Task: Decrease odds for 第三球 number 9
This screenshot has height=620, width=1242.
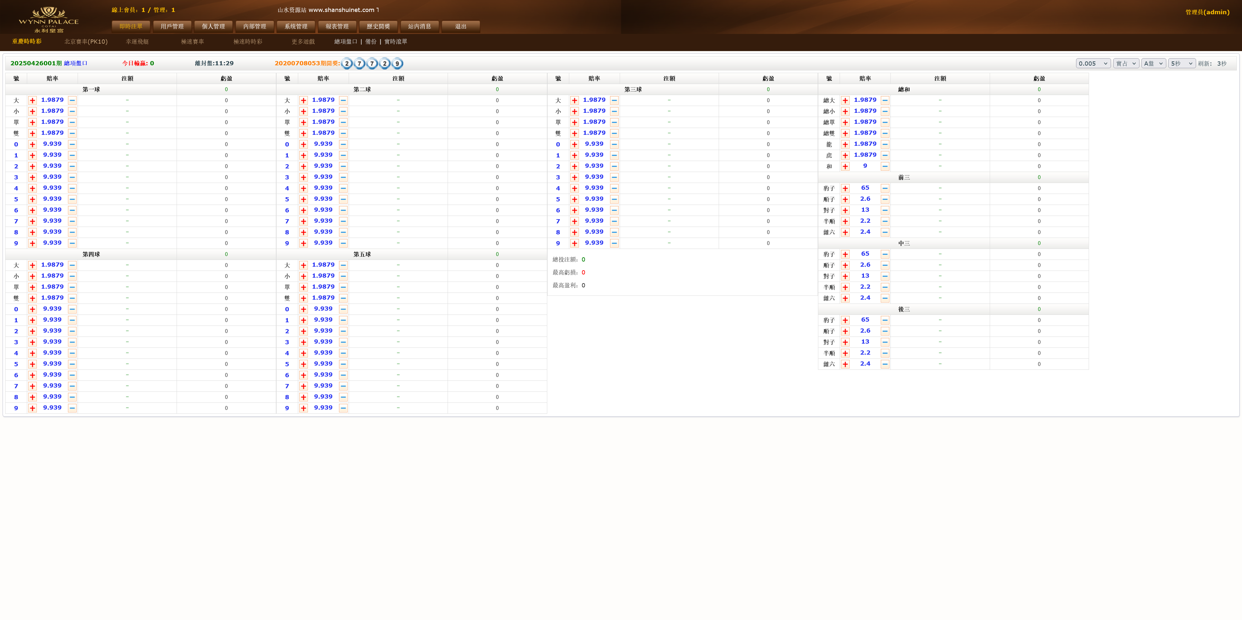Action: tap(614, 243)
